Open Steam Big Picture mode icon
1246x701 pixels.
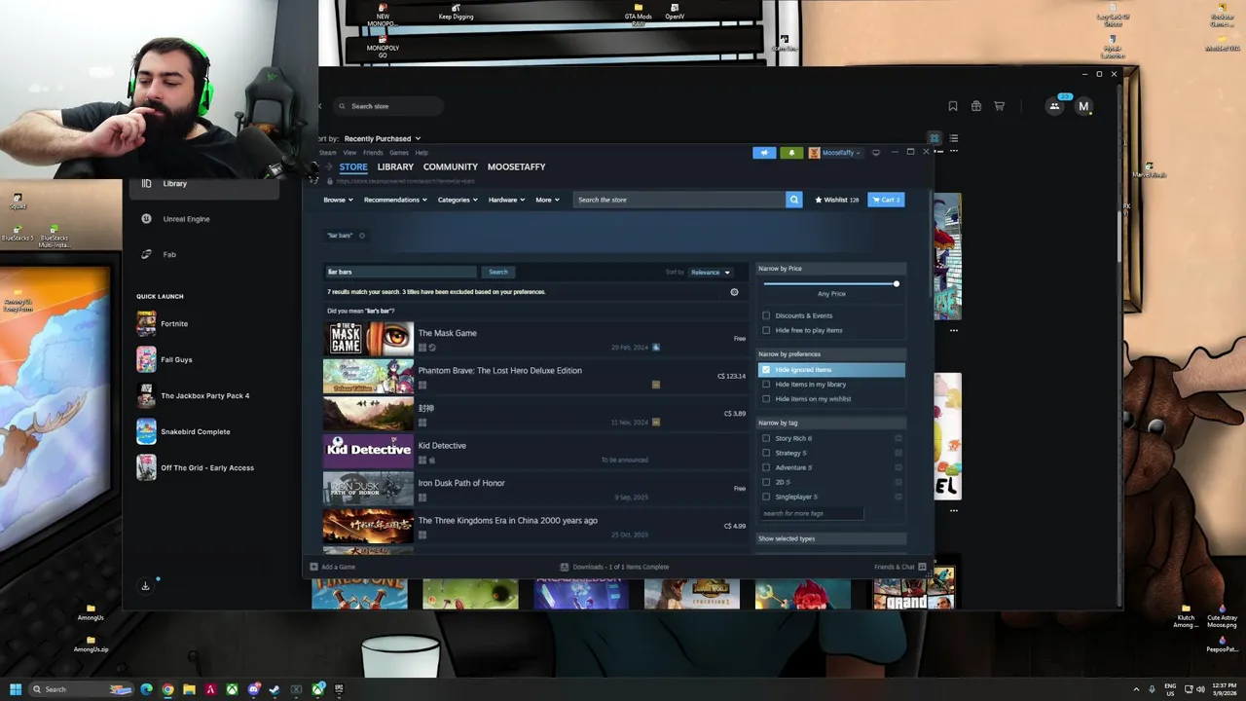876,153
